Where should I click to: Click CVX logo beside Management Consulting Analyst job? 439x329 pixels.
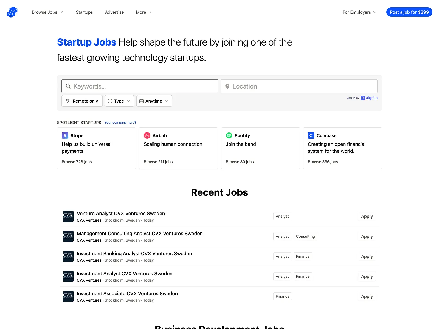[x=68, y=236]
